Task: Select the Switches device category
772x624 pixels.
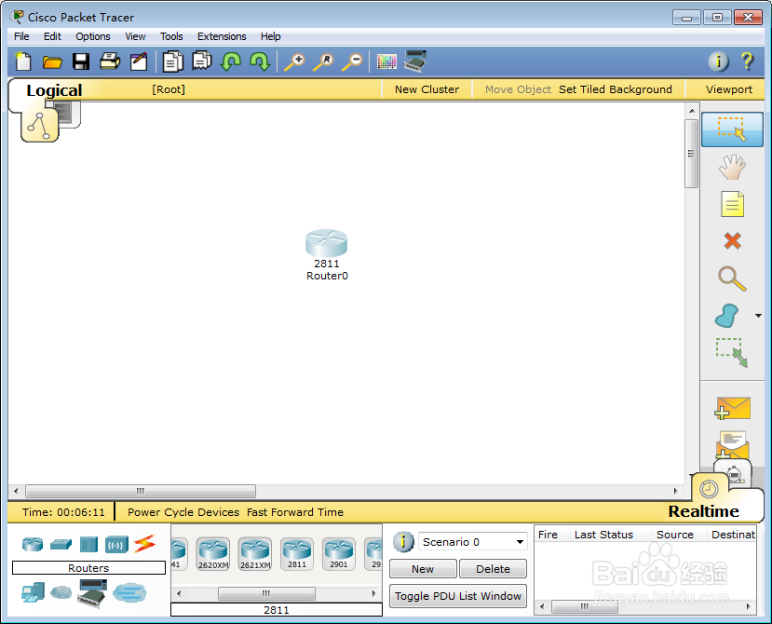Action: click(x=61, y=544)
